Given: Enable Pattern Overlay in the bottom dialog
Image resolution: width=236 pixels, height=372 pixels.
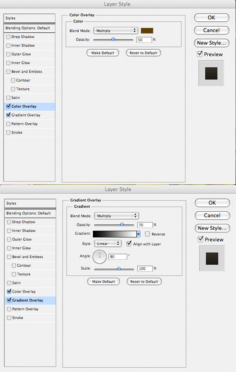Looking at the screenshot, I should pos(9,309).
